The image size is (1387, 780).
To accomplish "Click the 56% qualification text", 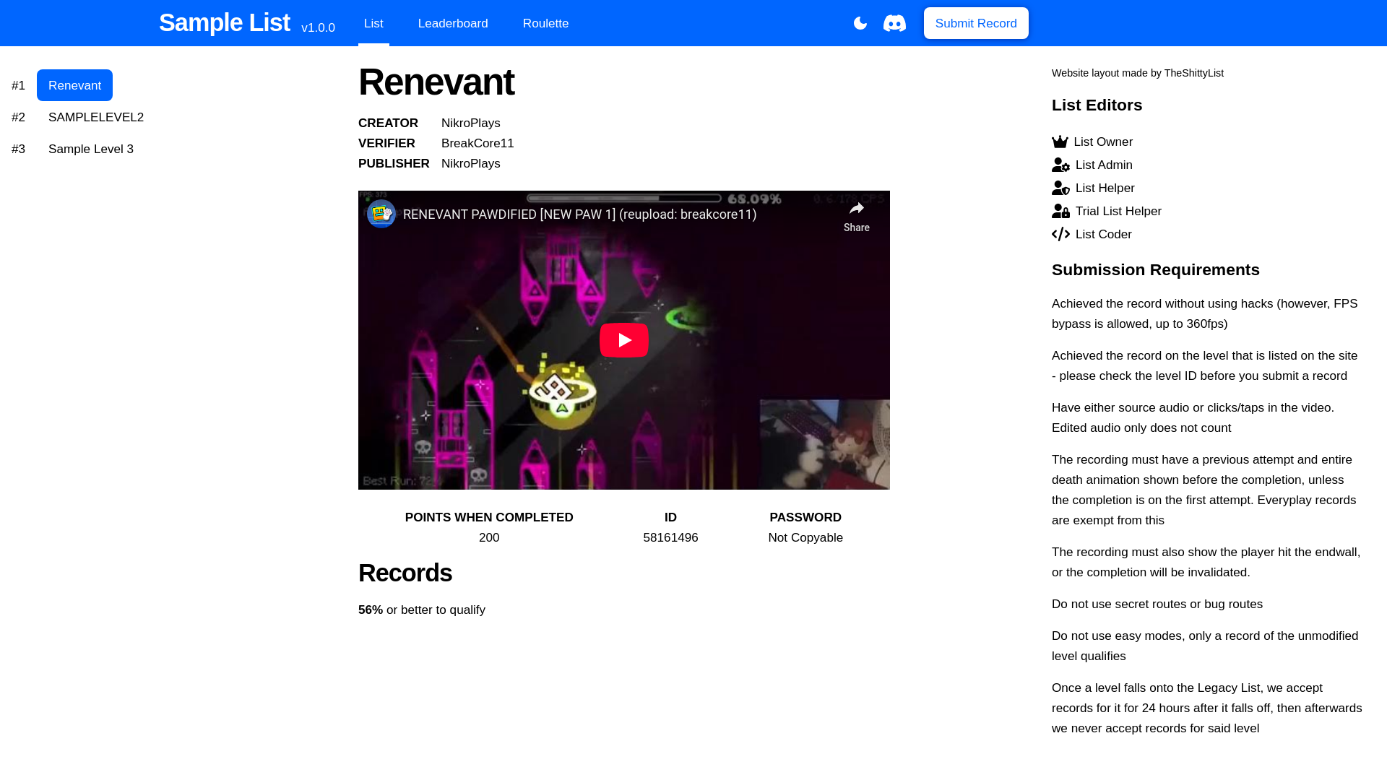I will tap(422, 610).
